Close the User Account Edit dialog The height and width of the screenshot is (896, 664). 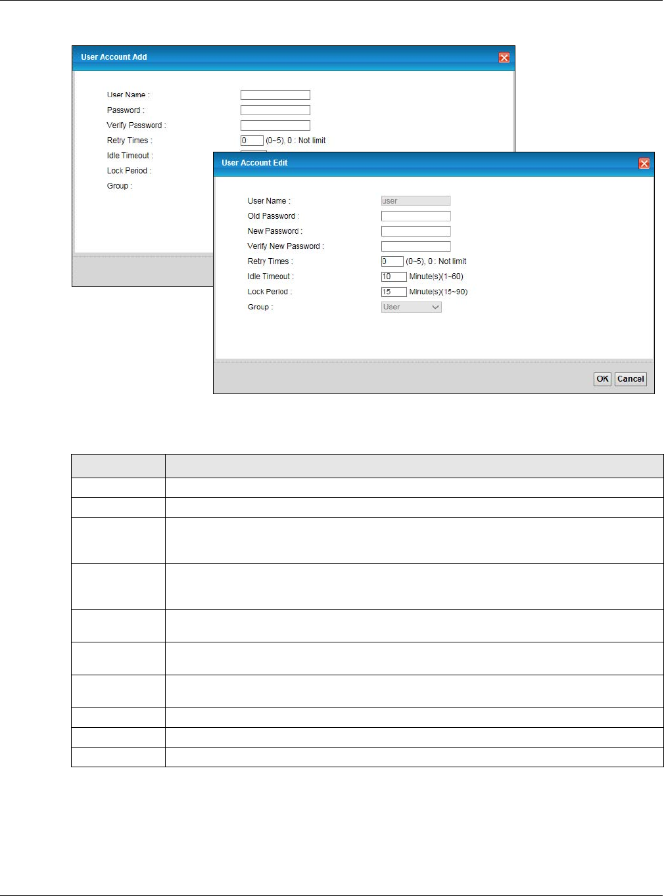[x=644, y=164]
